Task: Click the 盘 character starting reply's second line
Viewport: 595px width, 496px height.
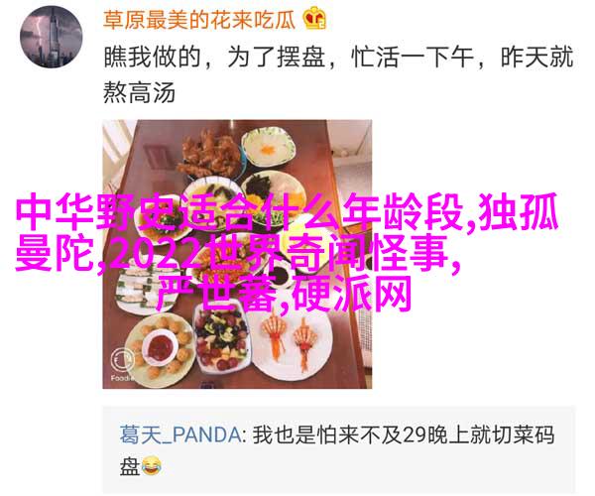Action: tap(130, 466)
